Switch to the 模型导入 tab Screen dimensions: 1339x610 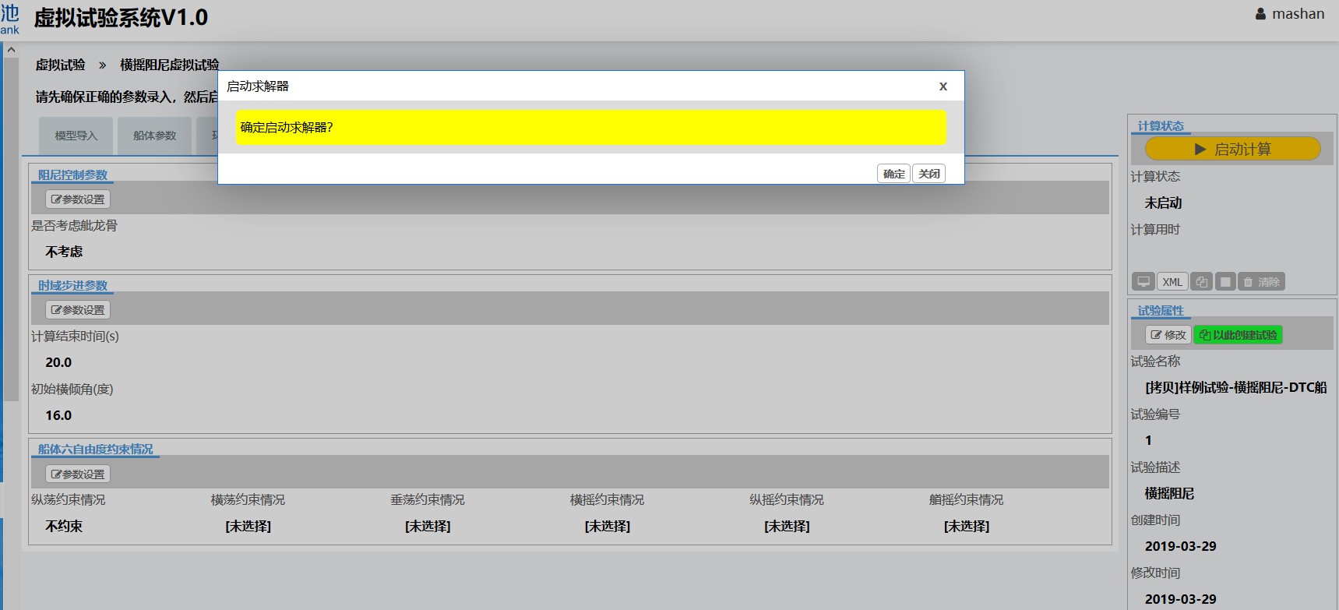[x=76, y=136]
